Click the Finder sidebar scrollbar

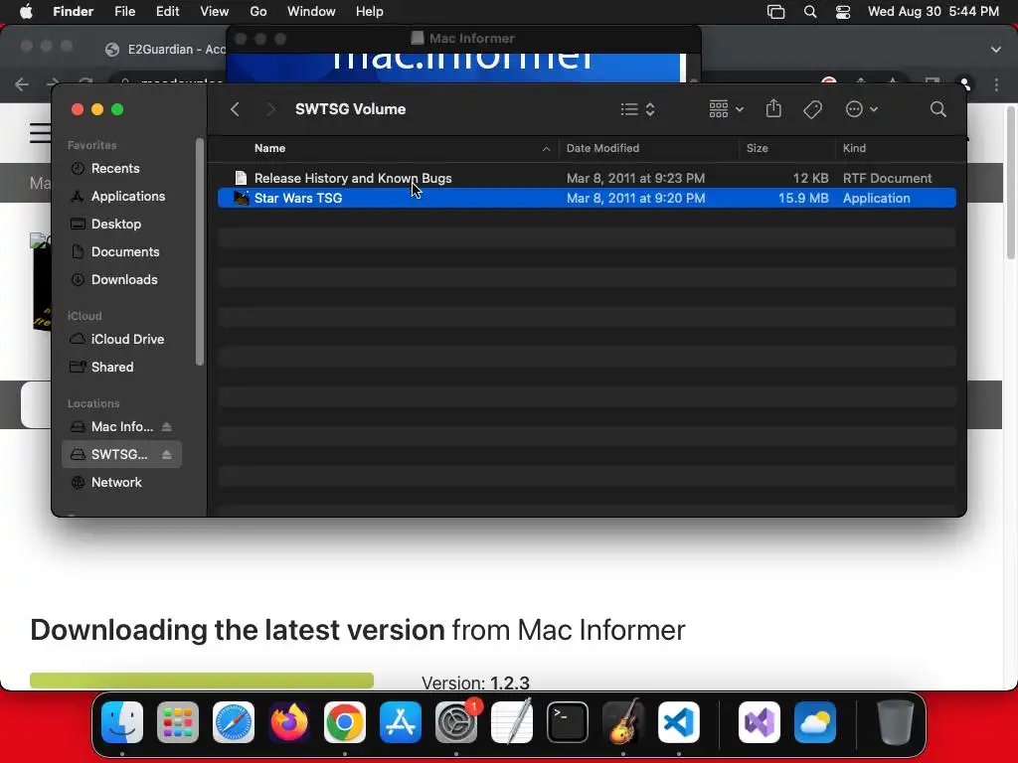tap(200, 251)
